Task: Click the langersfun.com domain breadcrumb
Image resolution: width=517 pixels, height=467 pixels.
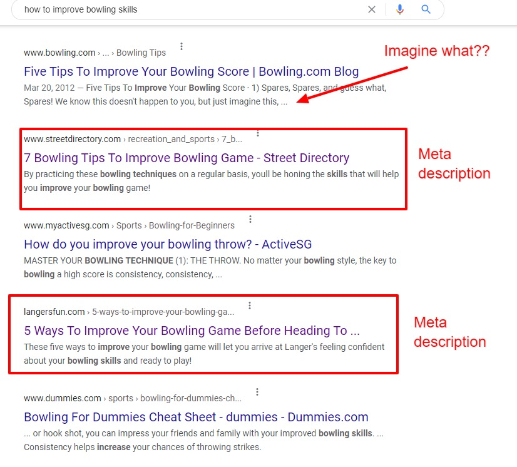Action: click(54, 311)
